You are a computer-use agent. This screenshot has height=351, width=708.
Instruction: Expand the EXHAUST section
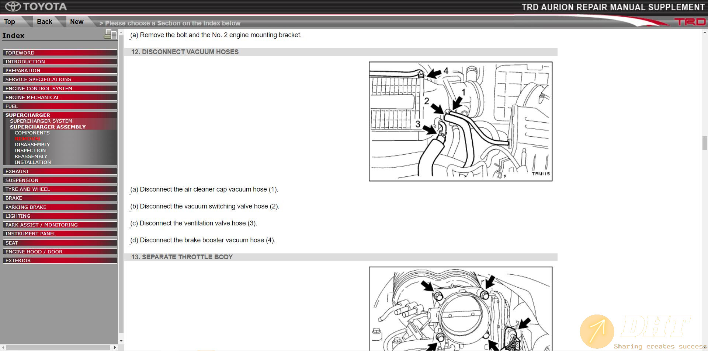pos(60,171)
